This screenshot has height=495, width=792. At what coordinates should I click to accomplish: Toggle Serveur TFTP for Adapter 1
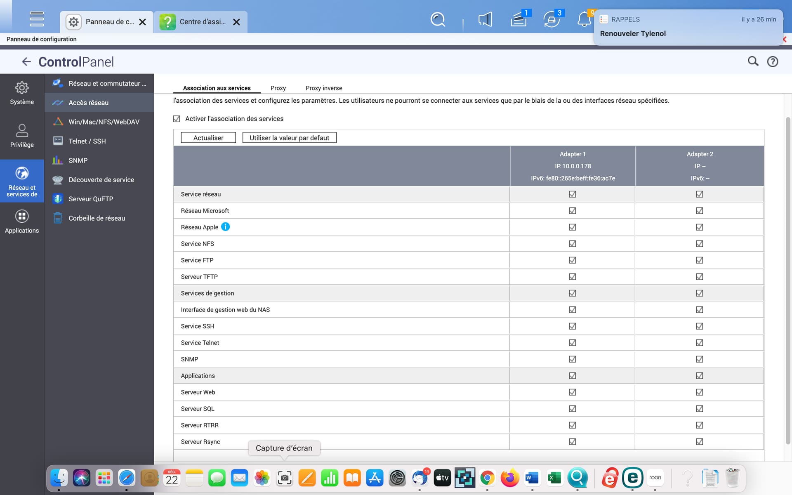573,276
